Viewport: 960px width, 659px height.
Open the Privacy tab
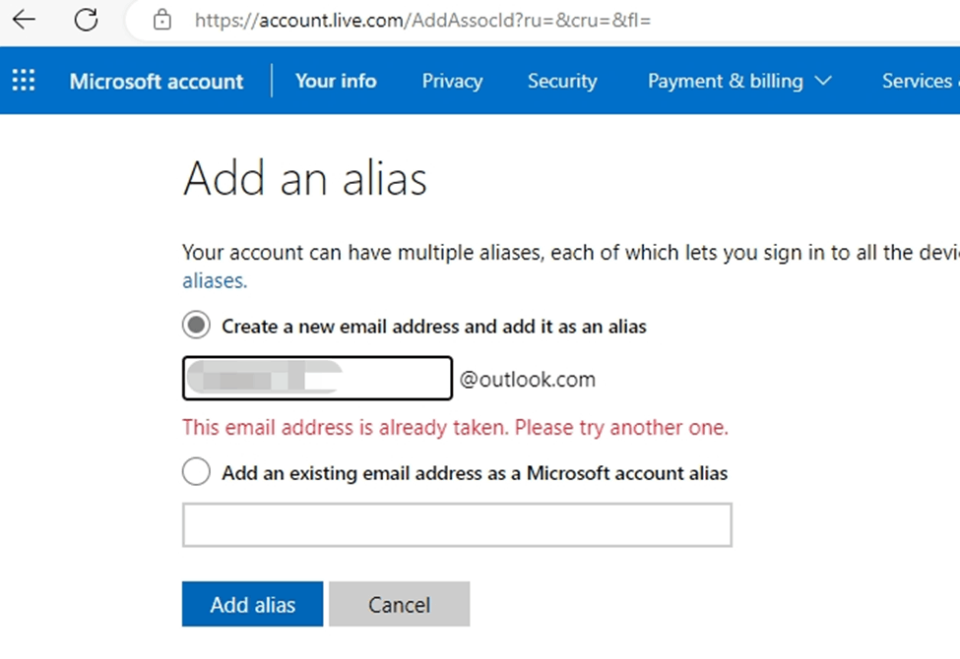pyautogui.click(x=453, y=81)
